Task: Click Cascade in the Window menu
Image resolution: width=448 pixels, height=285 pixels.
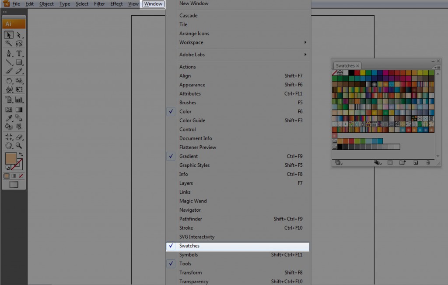Action: point(188,15)
